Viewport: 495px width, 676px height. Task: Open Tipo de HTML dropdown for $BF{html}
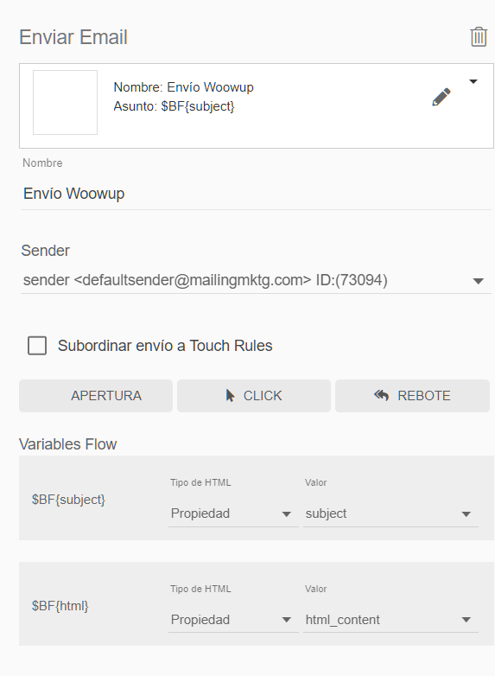233,620
